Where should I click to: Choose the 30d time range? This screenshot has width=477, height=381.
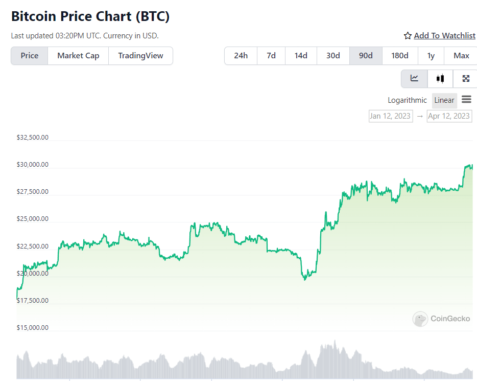(x=333, y=56)
